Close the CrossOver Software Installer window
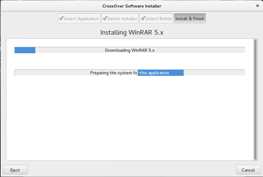The height and width of the screenshot is (177, 263). click(257, 5)
